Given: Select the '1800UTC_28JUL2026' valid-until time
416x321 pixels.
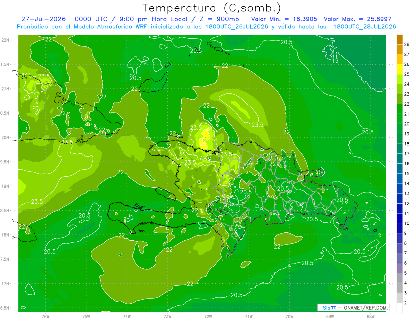Looking at the screenshot, I should [x=365, y=27].
